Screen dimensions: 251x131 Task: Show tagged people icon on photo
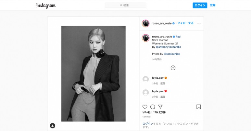tap(53, 126)
